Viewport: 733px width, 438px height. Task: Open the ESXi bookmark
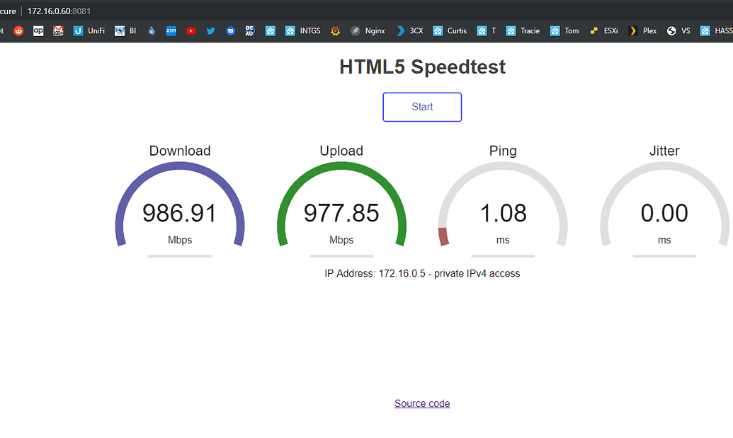pyautogui.click(x=603, y=30)
